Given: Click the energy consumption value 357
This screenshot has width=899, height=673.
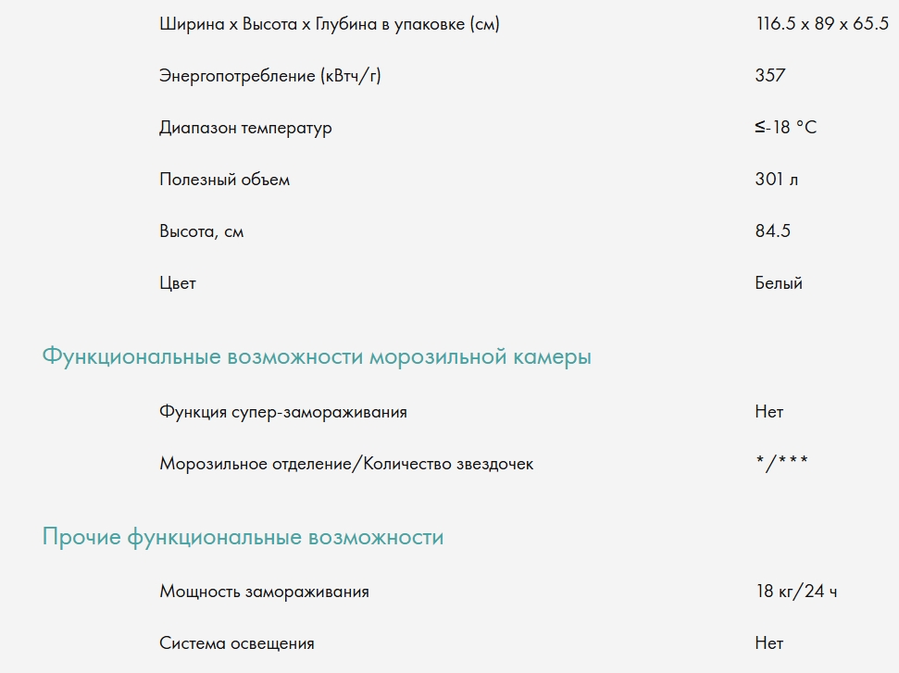Looking at the screenshot, I should [x=770, y=76].
